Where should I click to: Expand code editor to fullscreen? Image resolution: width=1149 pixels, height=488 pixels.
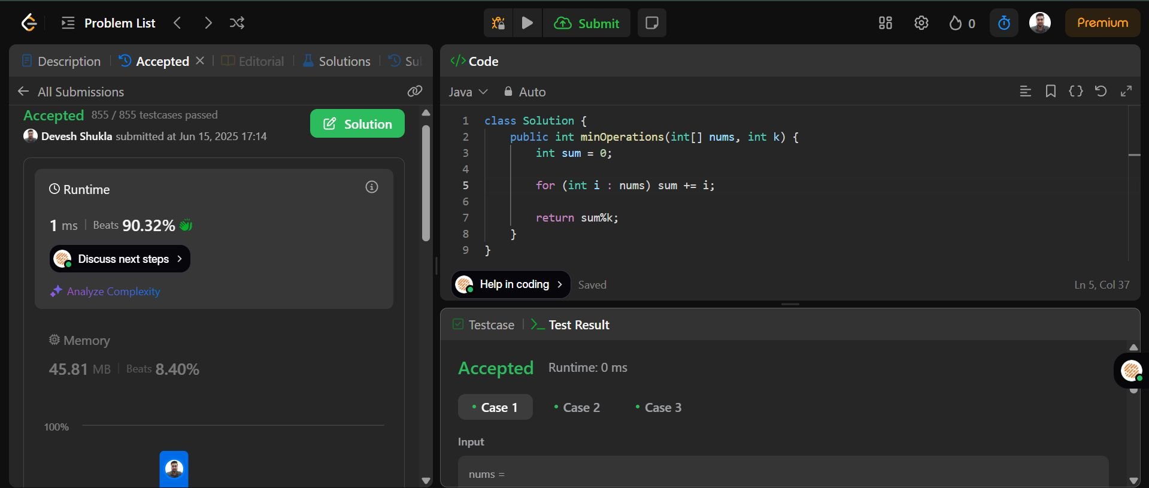[x=1126, y=91]
